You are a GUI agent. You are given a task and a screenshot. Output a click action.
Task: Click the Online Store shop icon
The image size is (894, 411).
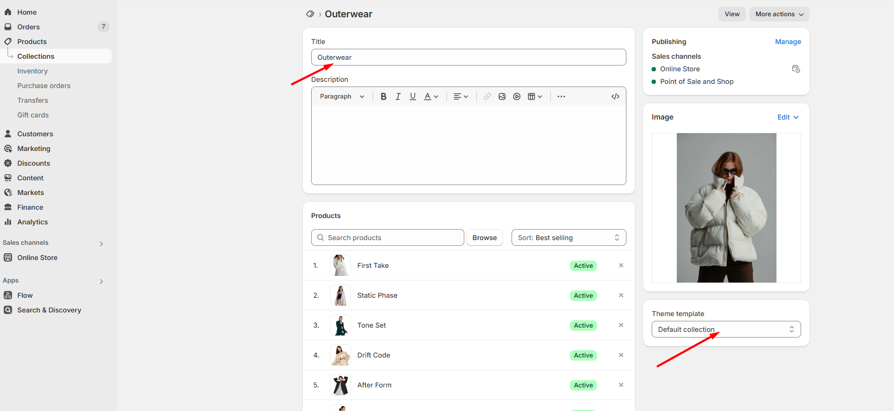pos(8,257)
